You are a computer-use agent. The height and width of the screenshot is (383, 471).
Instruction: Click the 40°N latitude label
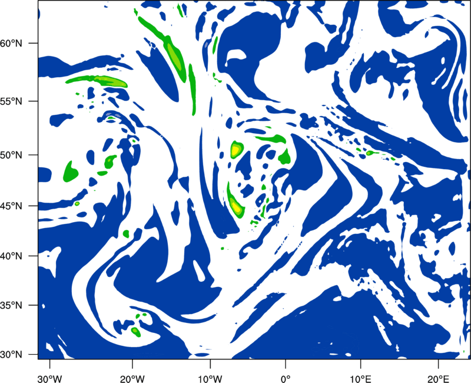point(11,256)
